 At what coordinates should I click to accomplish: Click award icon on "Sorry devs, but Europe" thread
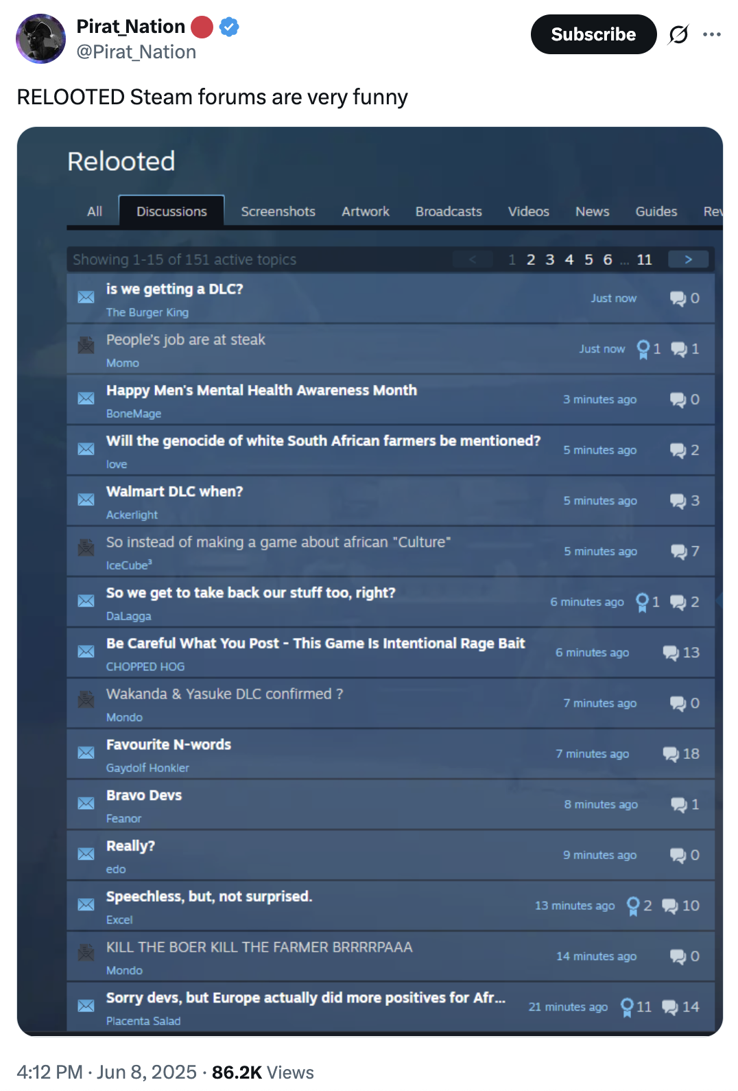click(x=626, y=1007)
